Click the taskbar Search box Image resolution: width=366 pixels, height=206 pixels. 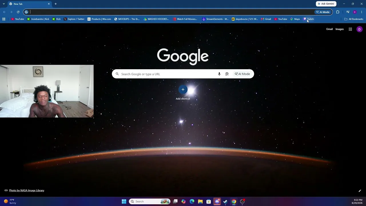pyautogui.click(x=150, y=201)
